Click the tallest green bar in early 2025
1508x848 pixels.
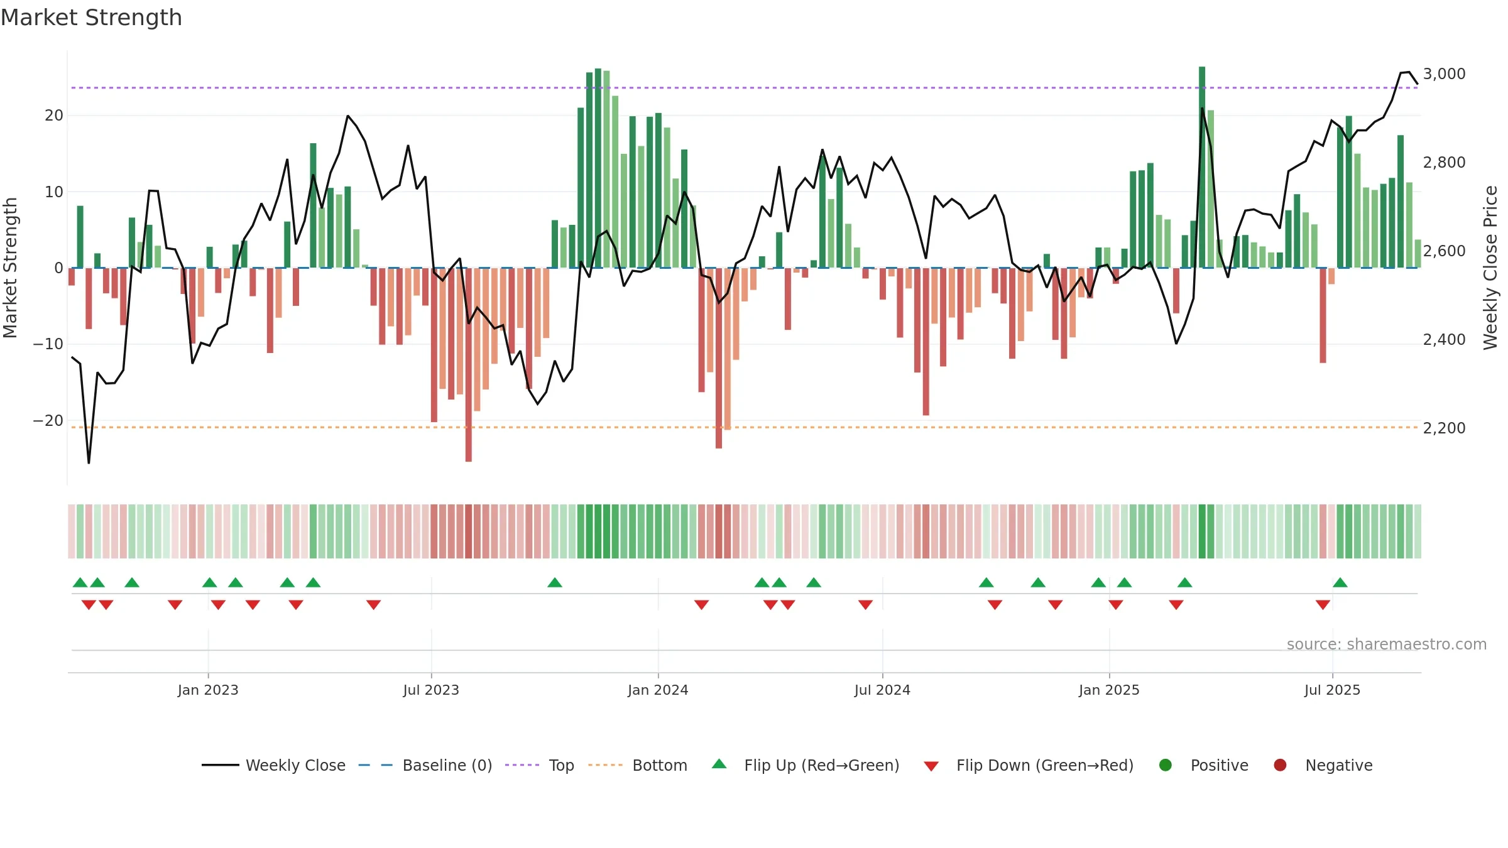1202,167
